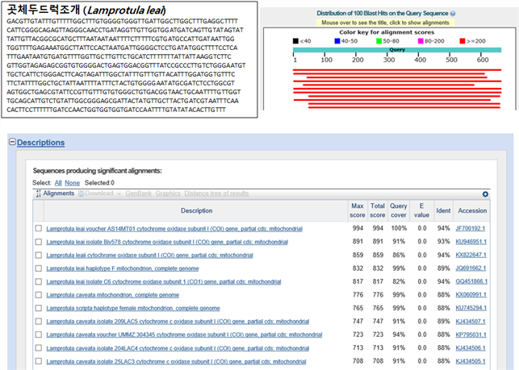
Task: Sort by Total score column header
Action: coord(377,210)
